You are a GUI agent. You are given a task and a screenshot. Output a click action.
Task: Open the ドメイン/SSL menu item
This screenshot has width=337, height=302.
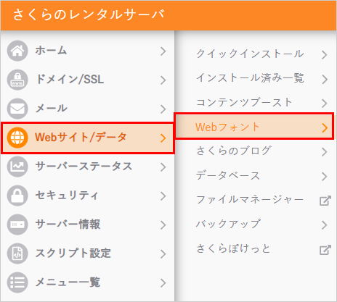click(87, 80)
